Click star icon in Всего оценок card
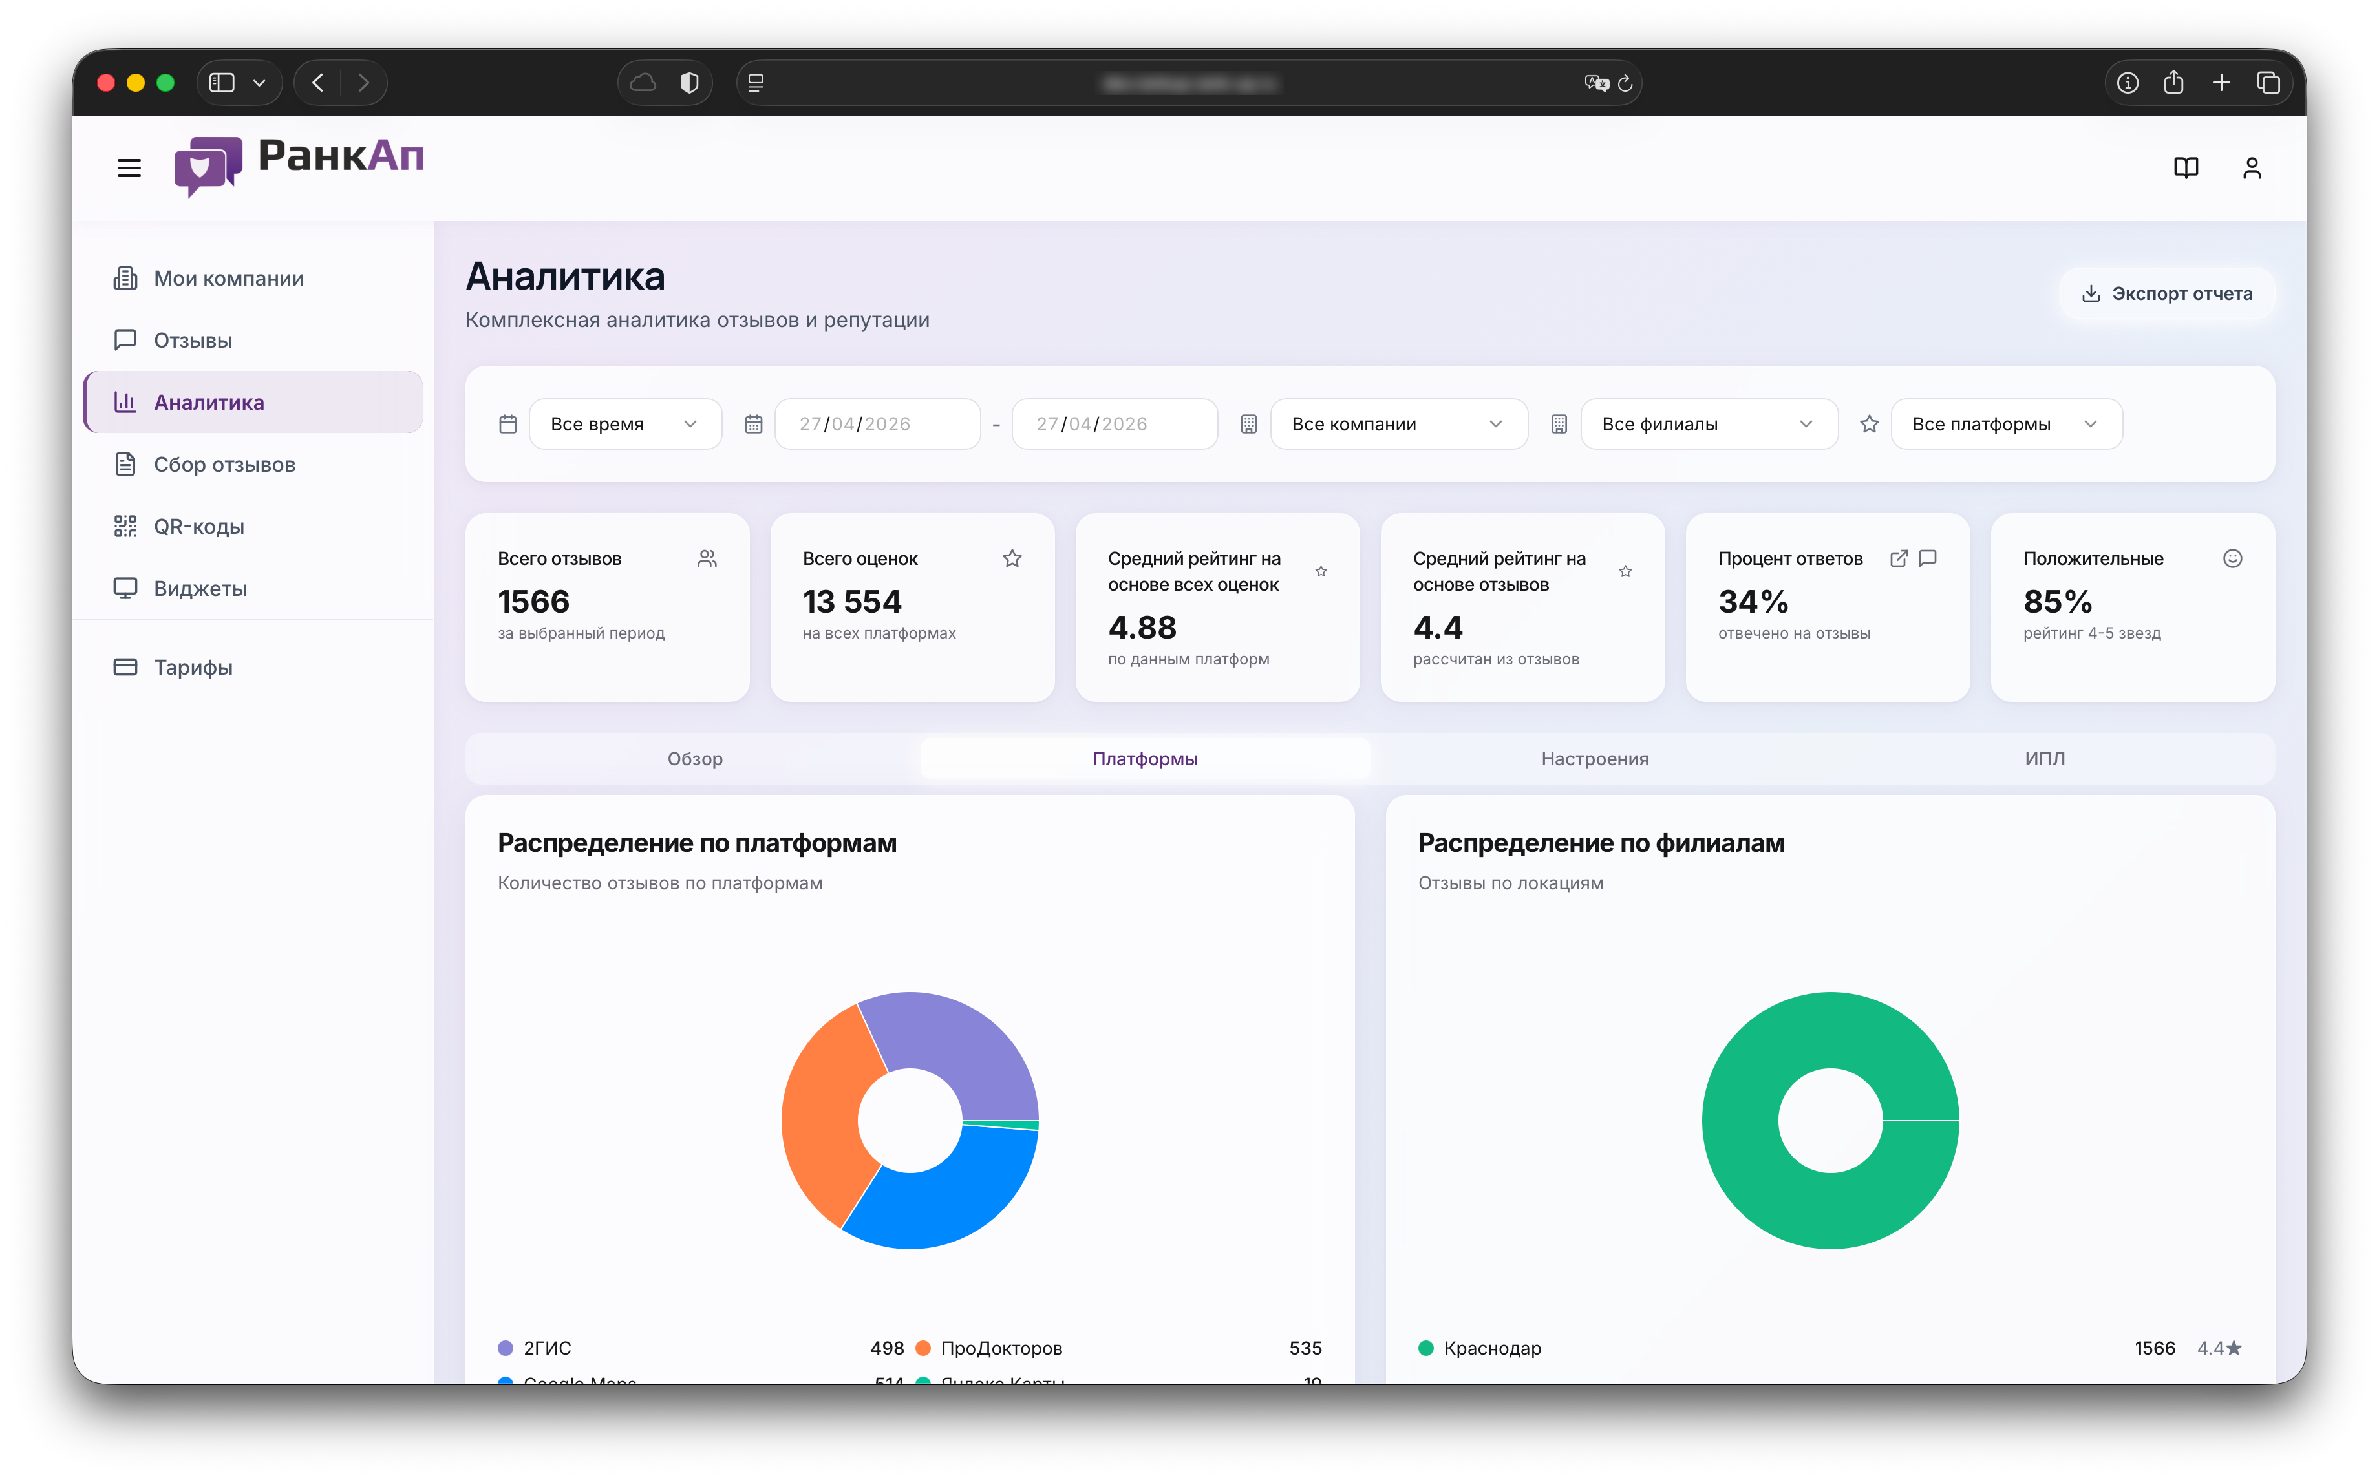 pos(1012,559)
